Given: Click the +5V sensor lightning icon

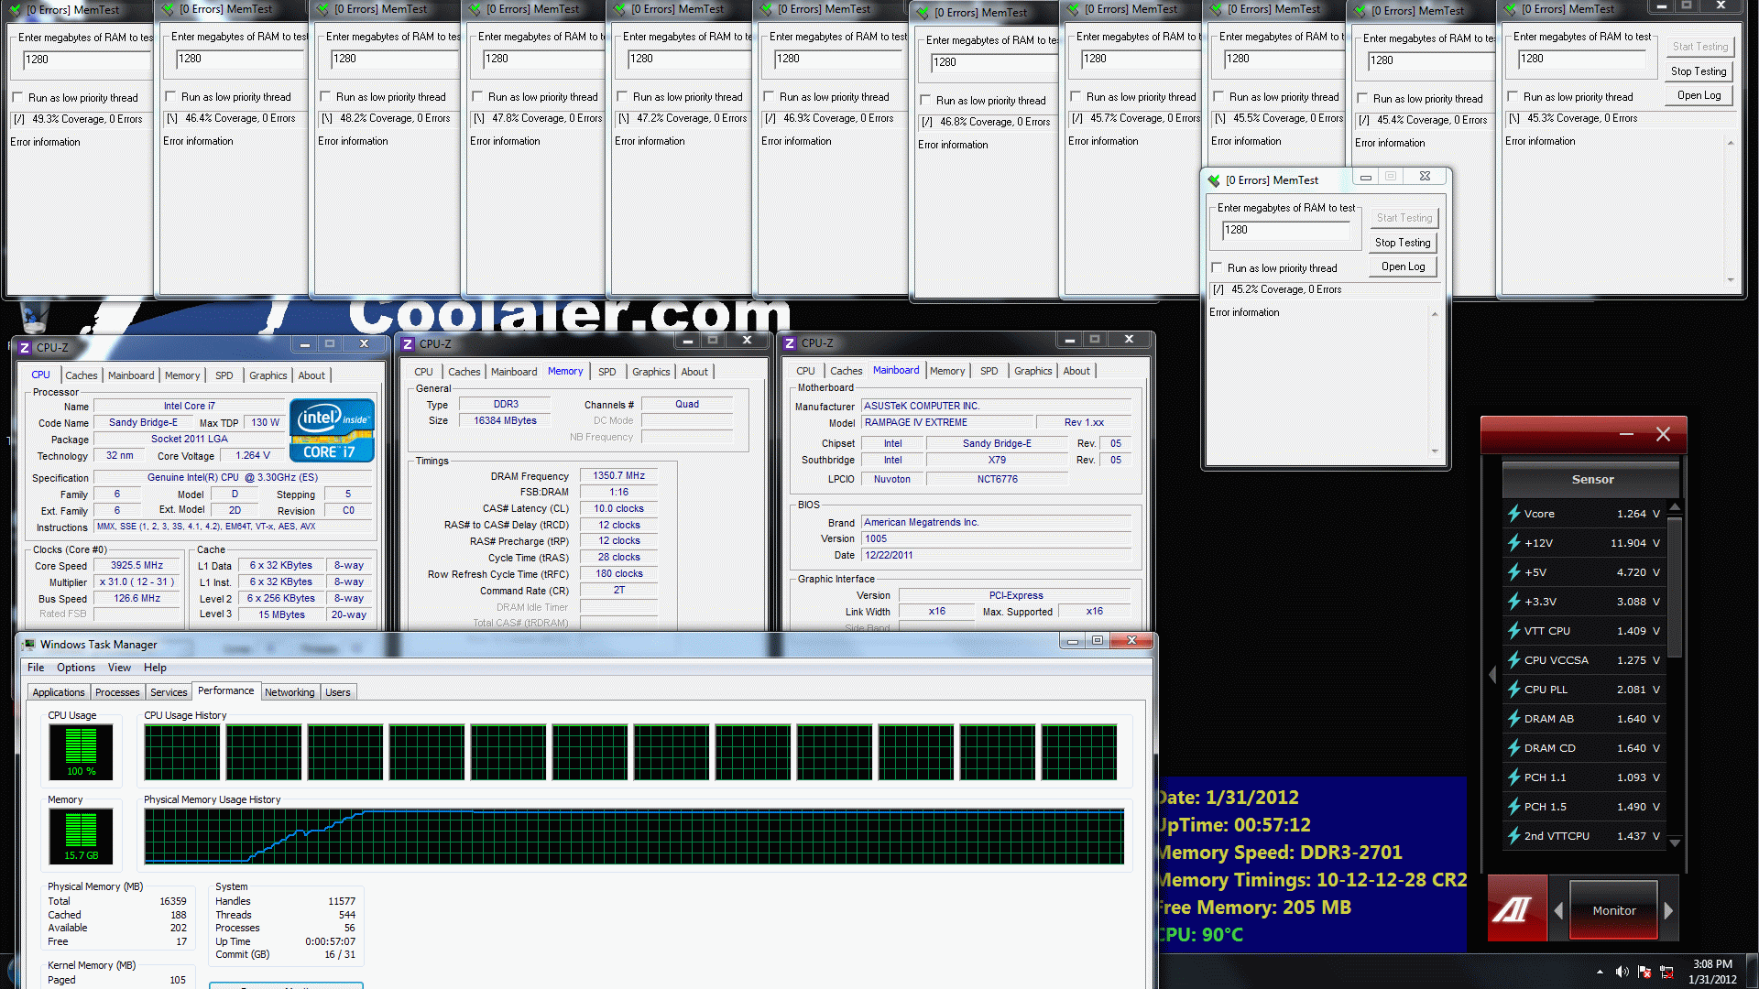Looking at the screenshot, I should (x=1513, y=572).
